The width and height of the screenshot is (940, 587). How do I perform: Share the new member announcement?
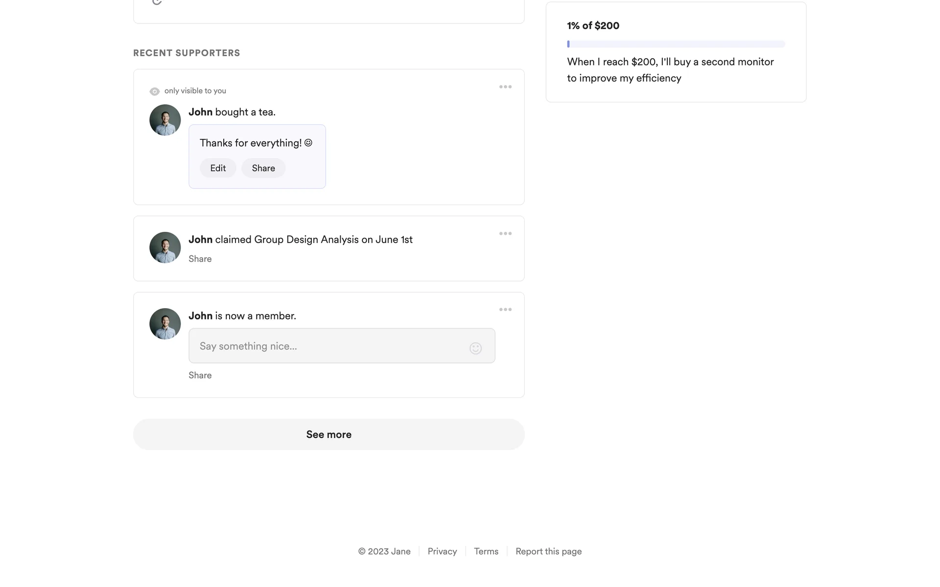[x=200, y=375]
